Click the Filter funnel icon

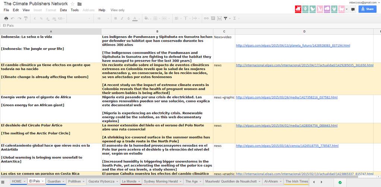click(x=225, y=18)
